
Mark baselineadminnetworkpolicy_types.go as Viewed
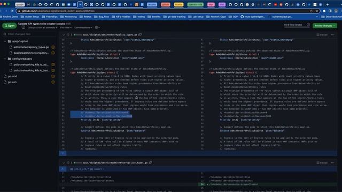[322, 163]
